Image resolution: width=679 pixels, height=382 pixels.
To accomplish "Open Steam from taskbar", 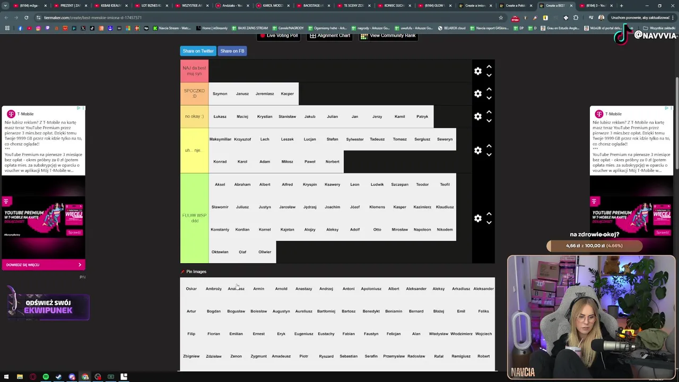I will (x=59, y=377).
